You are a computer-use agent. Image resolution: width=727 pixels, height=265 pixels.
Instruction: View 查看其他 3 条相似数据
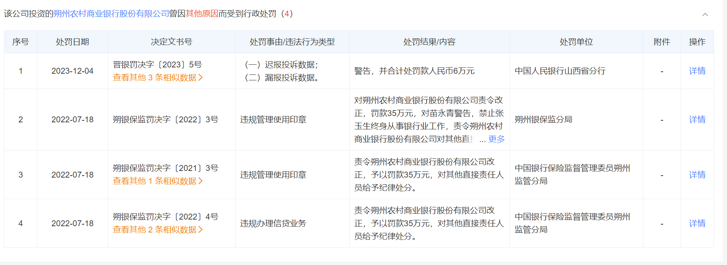pos(158,78)
